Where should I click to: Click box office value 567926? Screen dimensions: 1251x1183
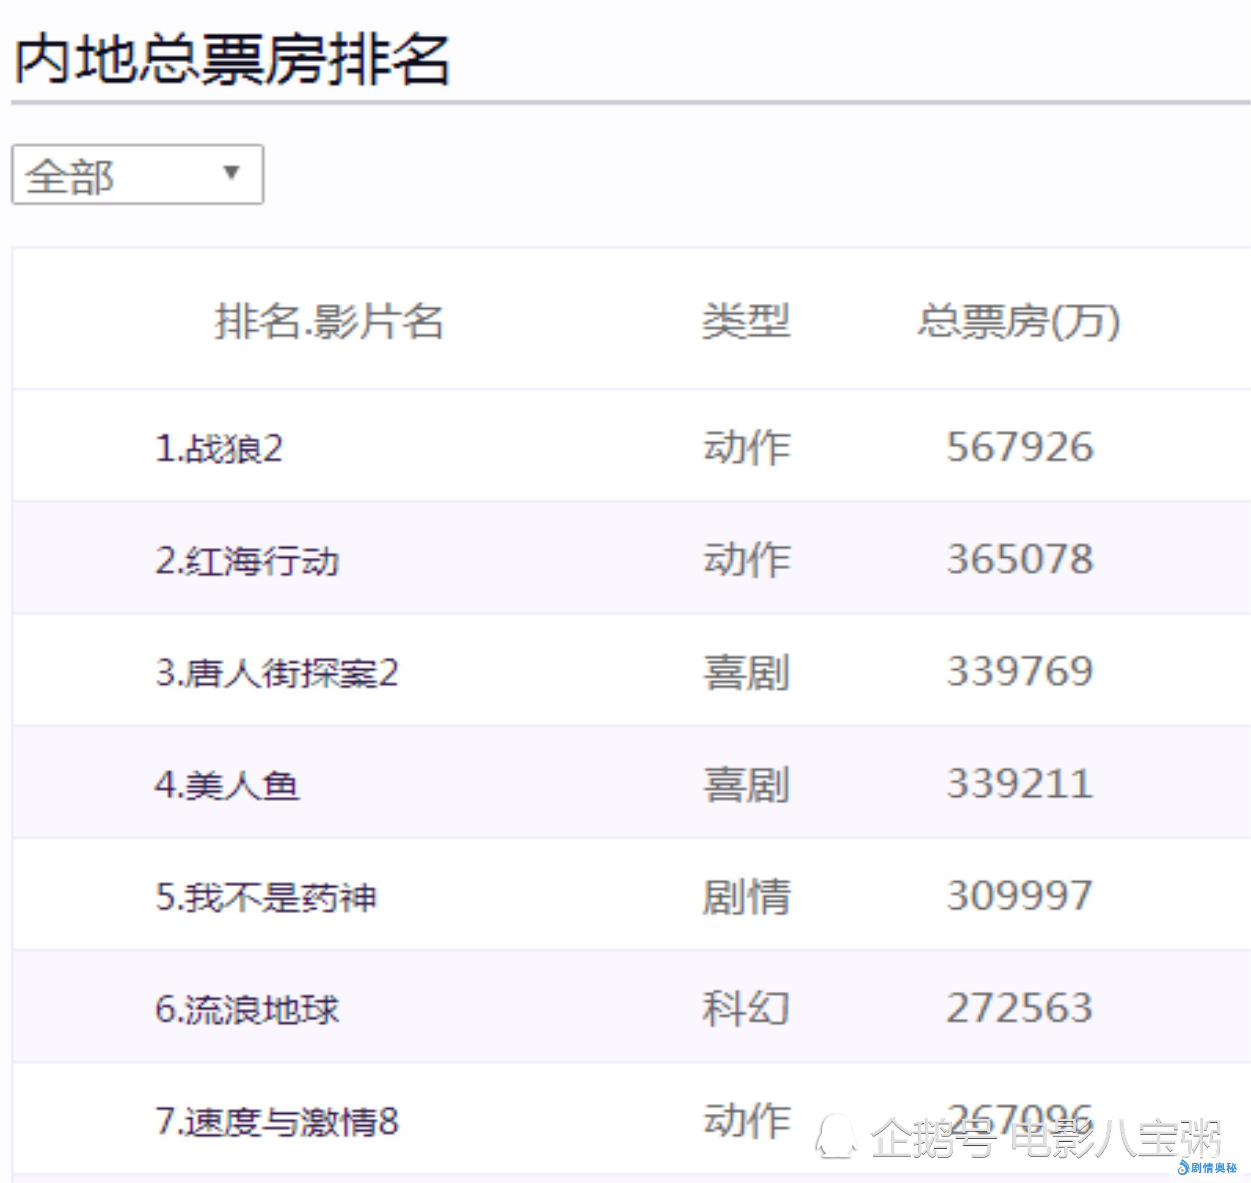[x=1019, y=447]
